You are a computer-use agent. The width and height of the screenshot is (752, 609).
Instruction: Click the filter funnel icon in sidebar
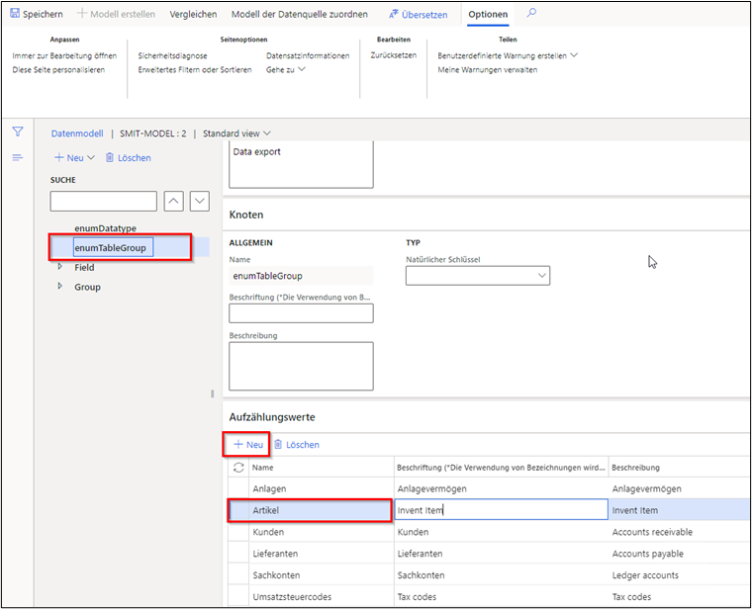pyautogui.click(x=17, y=131)
